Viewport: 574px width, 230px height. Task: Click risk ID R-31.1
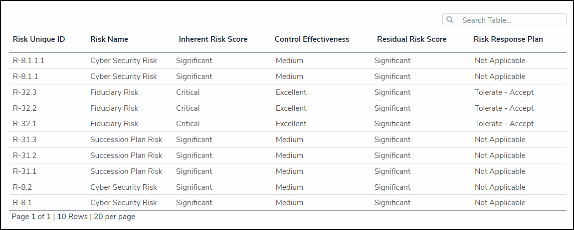pyautogui.click(x=24, y=171)
